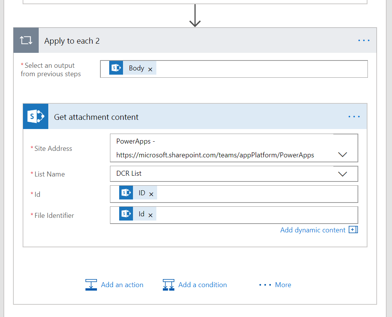Click the Apply to each 2 loop icon
Image resolution: width=392 pixels, height=317 pixels.
pos(26,41)
